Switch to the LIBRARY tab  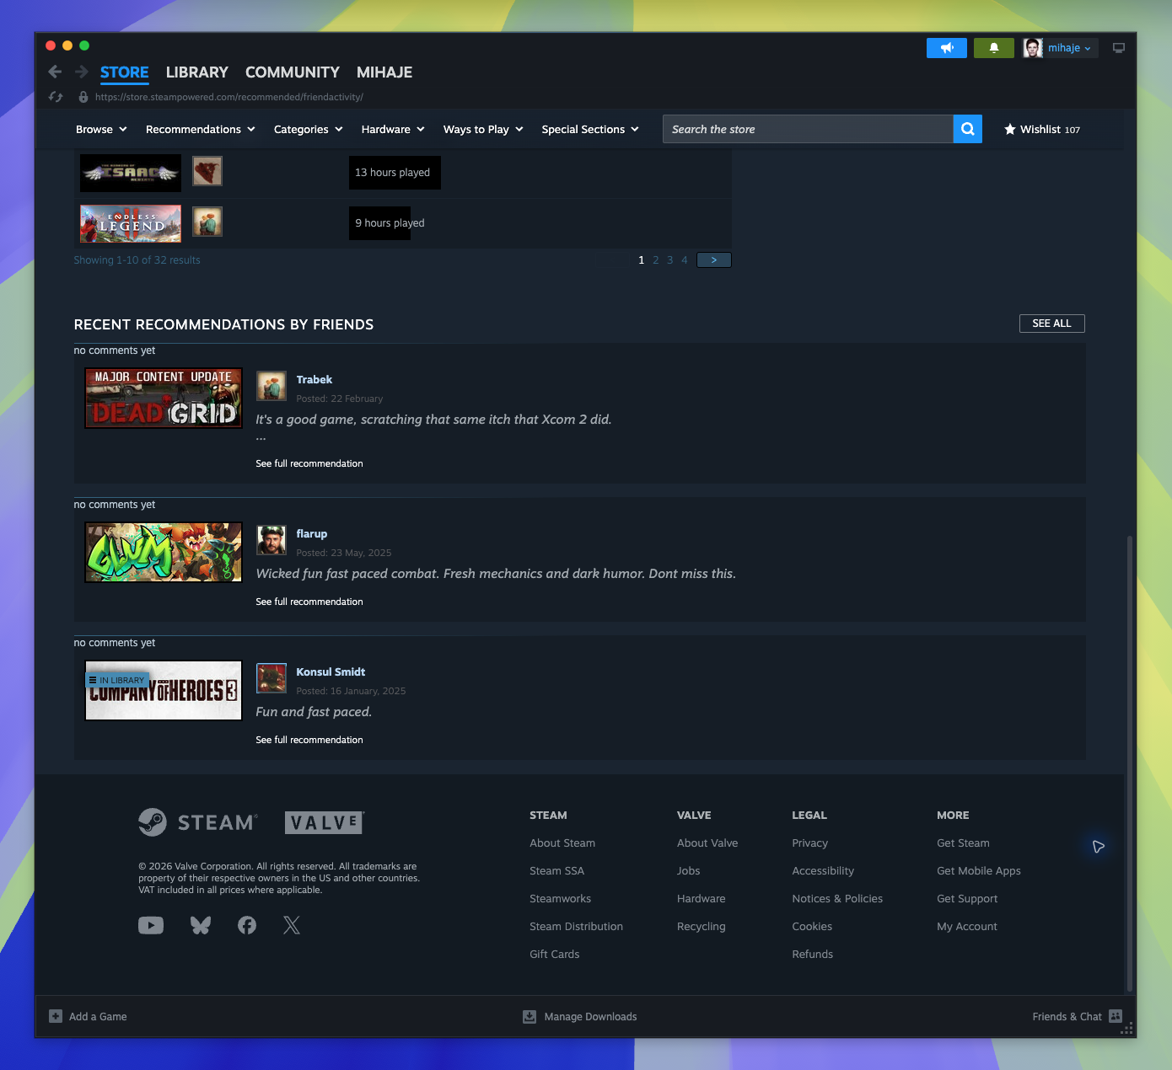tap(197, 72)
